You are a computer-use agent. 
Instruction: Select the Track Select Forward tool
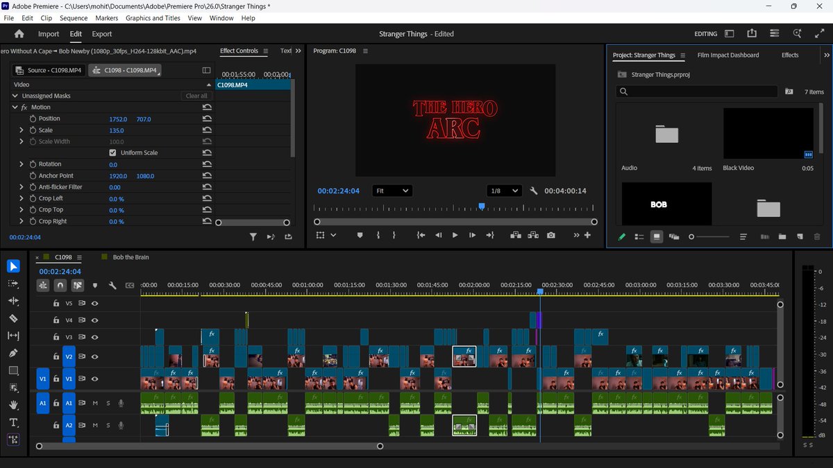click(x=13, y=284)
